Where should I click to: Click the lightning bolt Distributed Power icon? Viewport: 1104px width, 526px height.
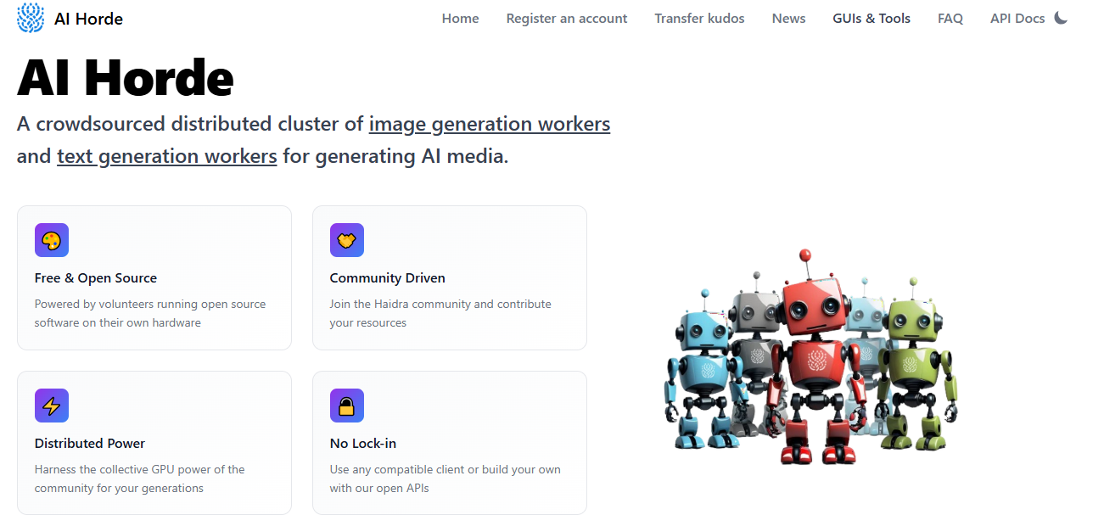(x=52, y=406)
